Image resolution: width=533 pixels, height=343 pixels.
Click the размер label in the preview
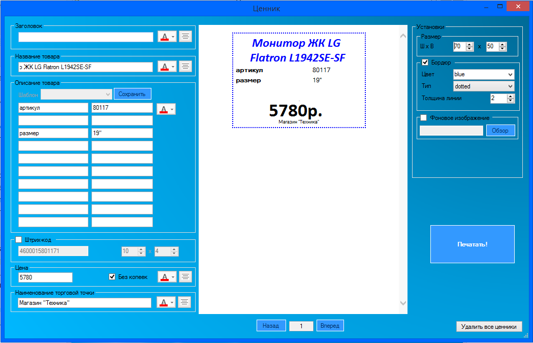click(248, 81)
